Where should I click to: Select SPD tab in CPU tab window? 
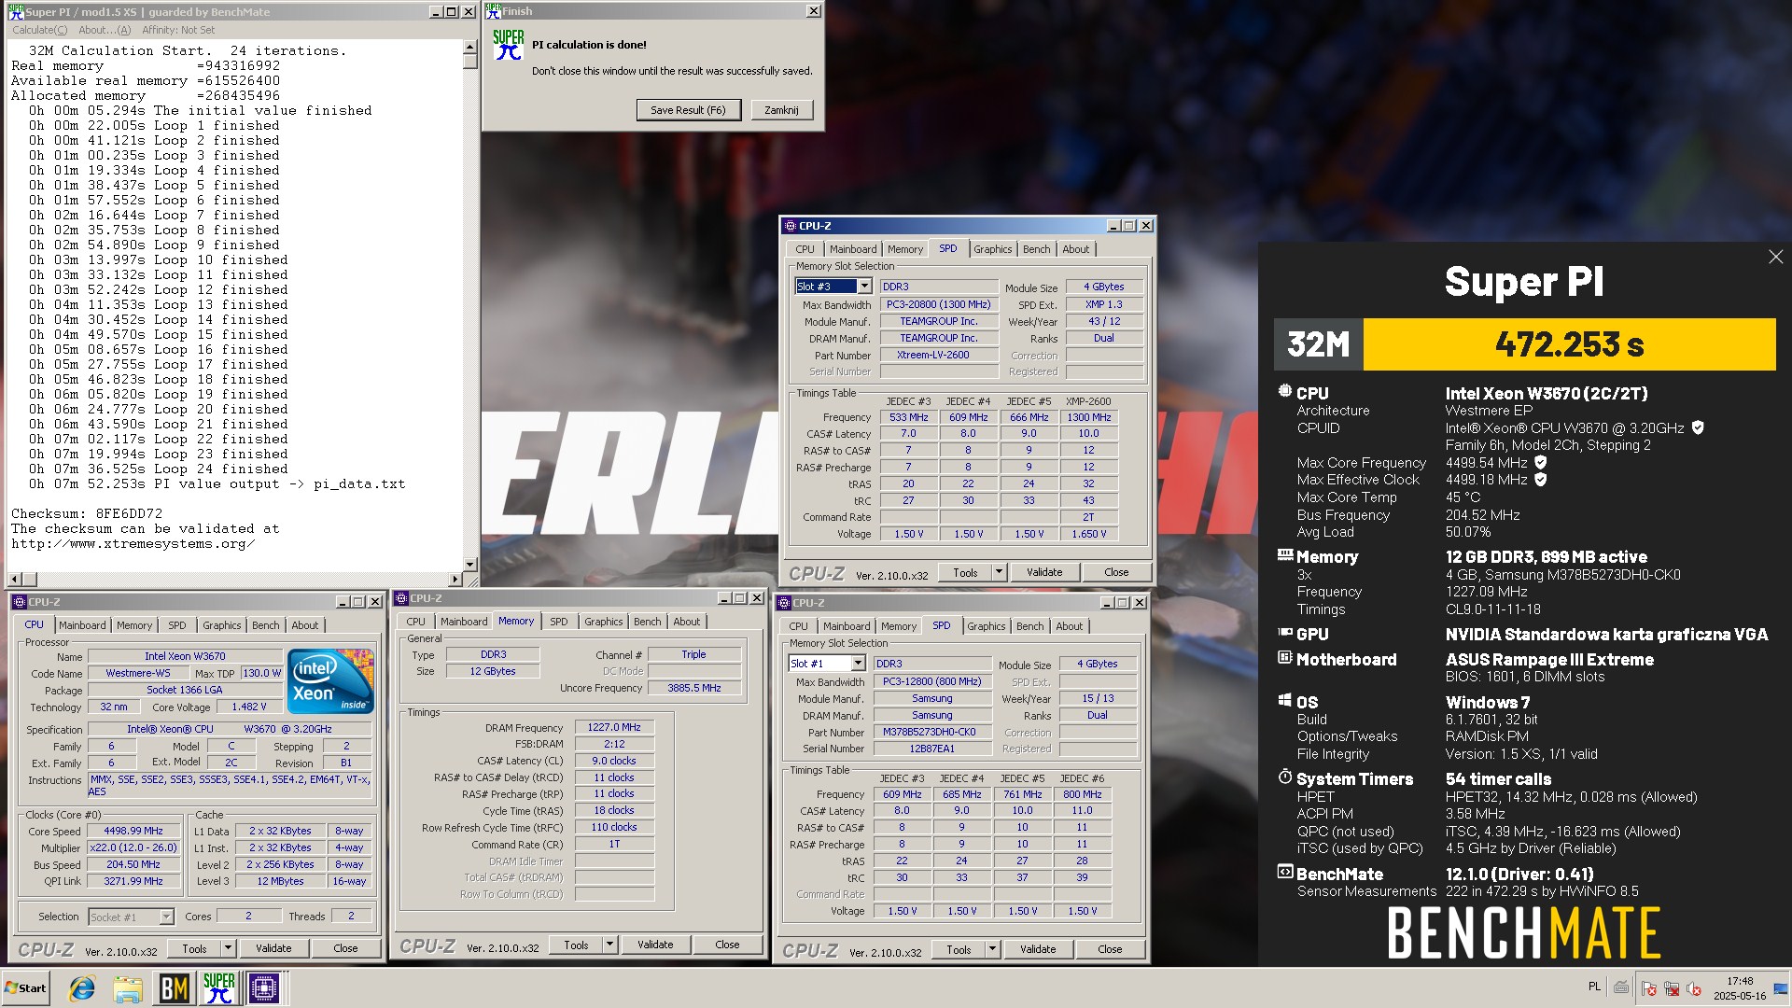(177, 625)
